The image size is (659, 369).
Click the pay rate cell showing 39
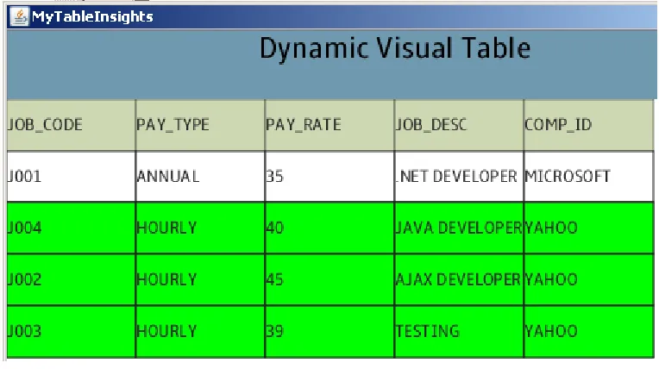pos(329,332)
